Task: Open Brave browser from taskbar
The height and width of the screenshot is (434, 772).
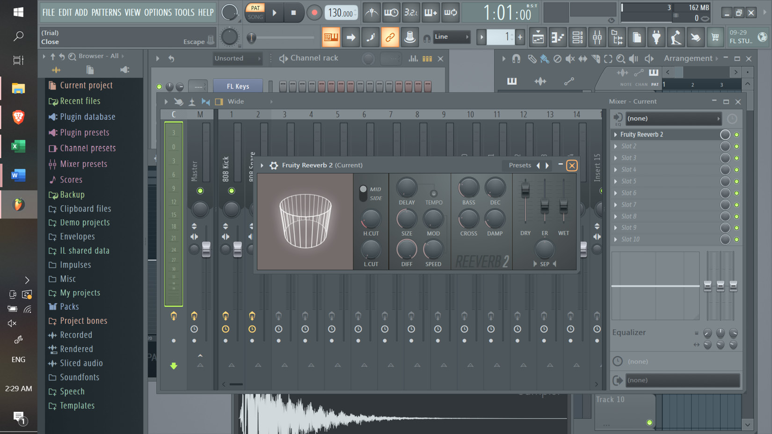Action: (x=18, y=117)
